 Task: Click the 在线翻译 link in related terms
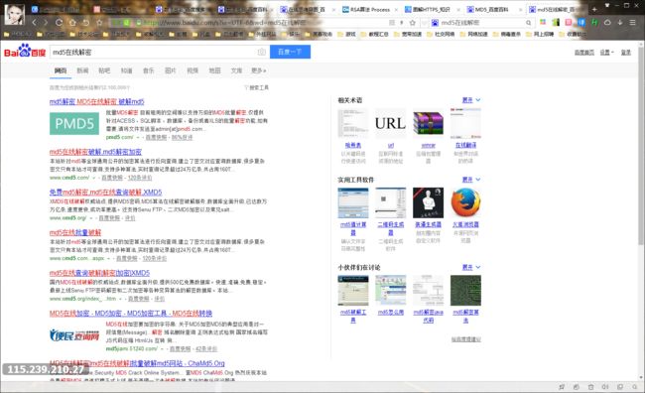point(465,145)
